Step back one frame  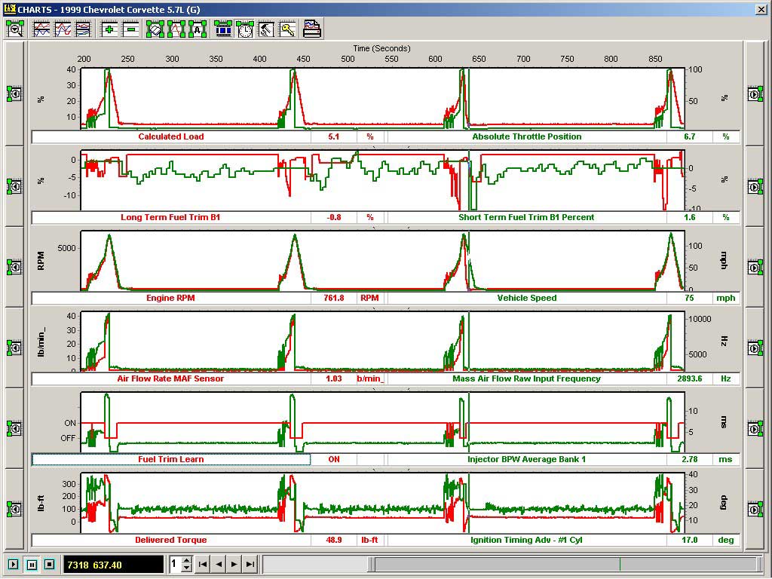click(x=218, y=564)
